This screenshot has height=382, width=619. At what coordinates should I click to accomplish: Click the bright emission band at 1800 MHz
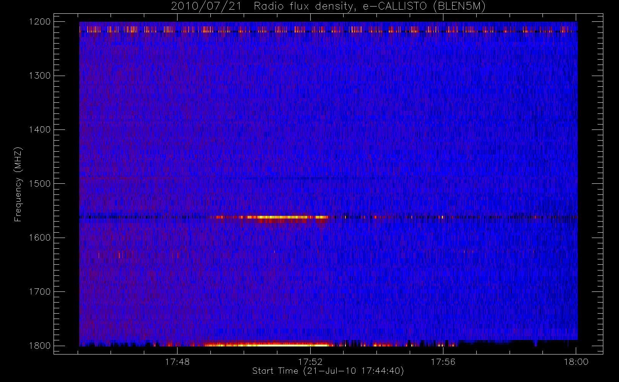point(268,345)
